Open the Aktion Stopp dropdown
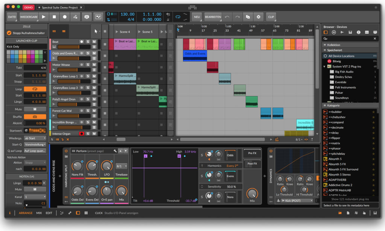 (35, 163)
